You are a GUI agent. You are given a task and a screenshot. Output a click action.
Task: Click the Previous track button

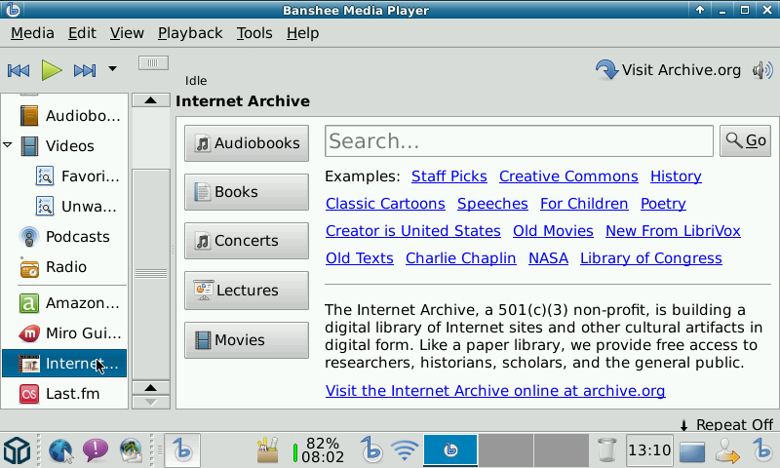click(19, 70)
